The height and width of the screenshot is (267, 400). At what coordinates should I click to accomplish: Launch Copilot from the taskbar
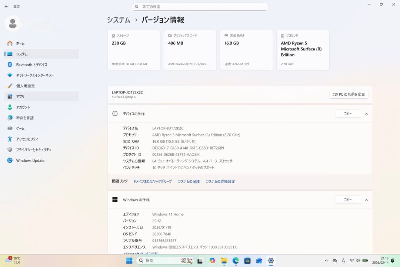212,261
